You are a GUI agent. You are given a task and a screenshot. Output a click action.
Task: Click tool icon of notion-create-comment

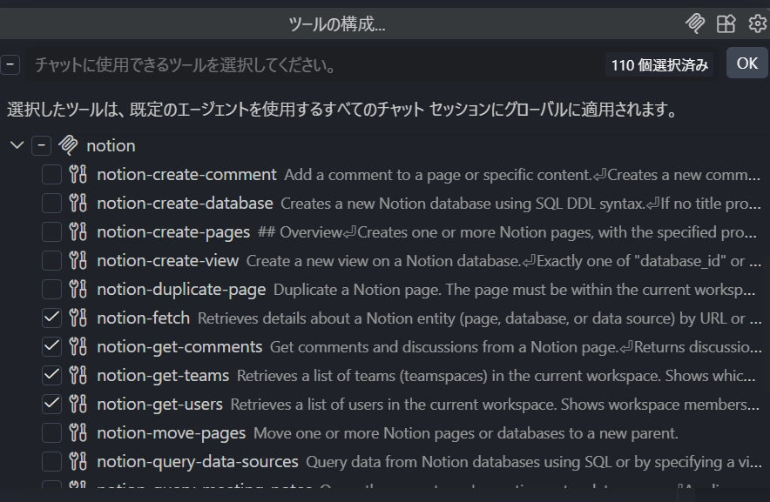coord(78,174)
